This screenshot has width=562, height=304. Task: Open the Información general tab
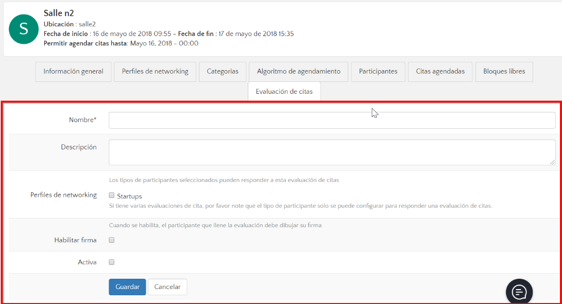(x=73, y=72)
